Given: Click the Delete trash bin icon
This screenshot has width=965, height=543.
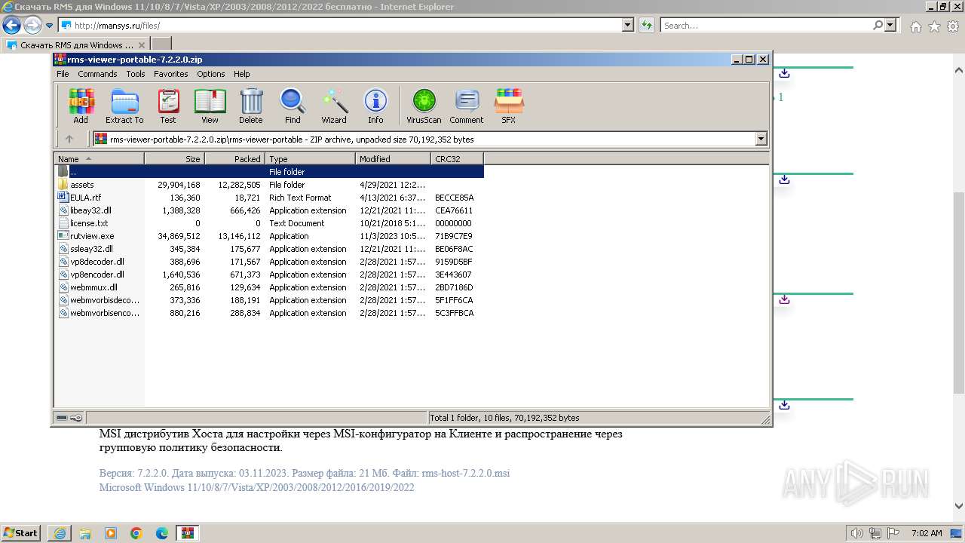Looking at the screenshot, I should tap(251, 106).
